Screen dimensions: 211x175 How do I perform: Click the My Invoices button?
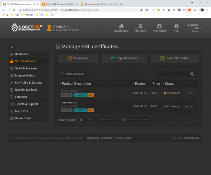click(78, 58)
